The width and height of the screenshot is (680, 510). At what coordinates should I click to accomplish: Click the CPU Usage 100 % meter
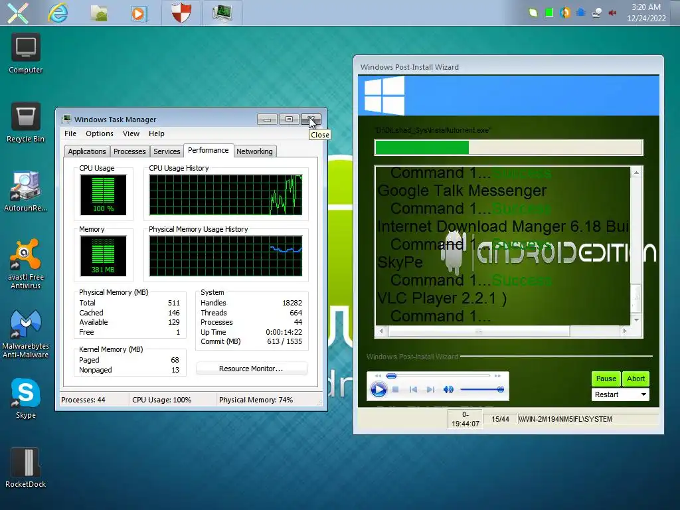tap(103, 195)
